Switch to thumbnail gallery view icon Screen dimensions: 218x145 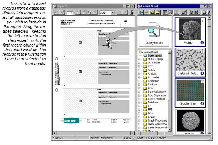(171, 12)
